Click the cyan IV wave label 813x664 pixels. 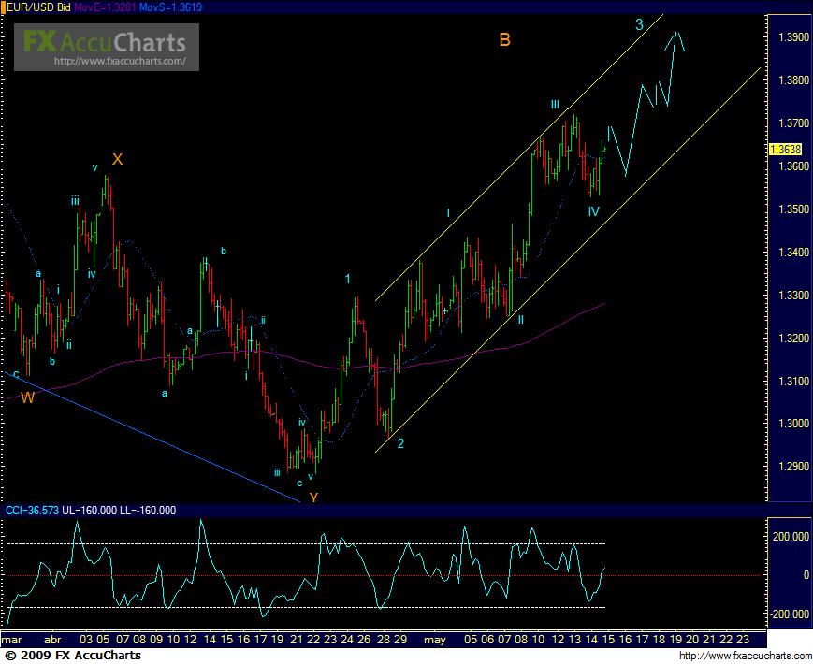(593, 212)
